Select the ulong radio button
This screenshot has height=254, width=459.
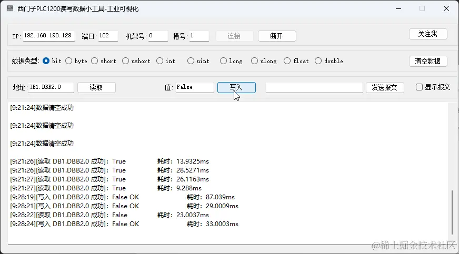[264, 61]
